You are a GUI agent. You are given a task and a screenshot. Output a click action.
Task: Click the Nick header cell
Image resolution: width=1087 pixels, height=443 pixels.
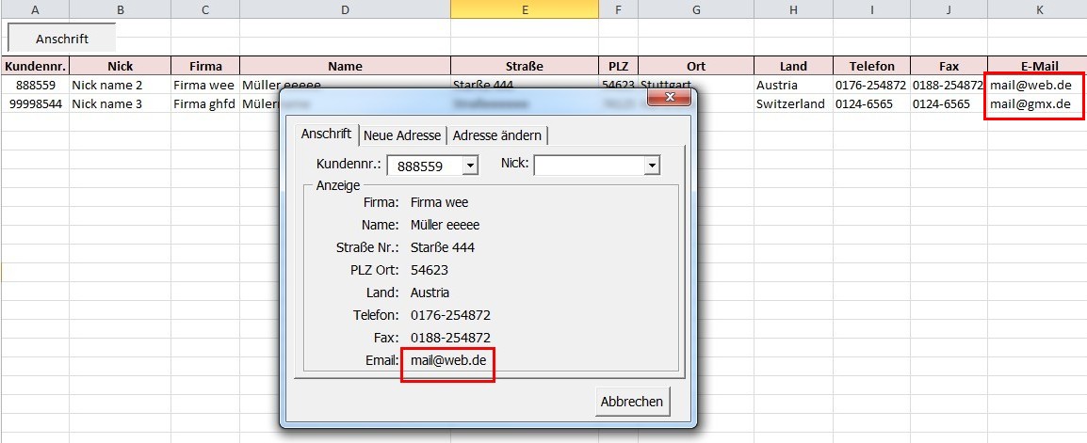[x=120, y=67]
